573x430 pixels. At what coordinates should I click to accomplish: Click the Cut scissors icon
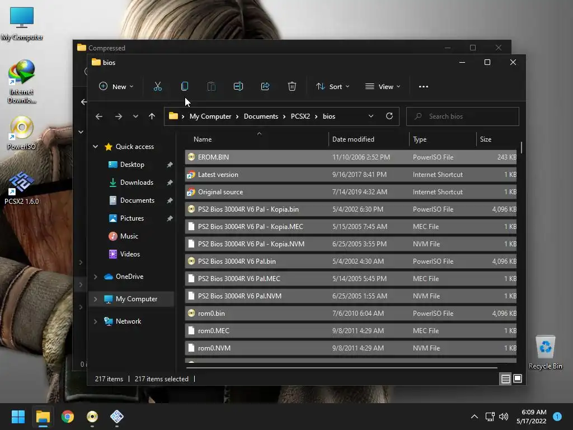157,87
